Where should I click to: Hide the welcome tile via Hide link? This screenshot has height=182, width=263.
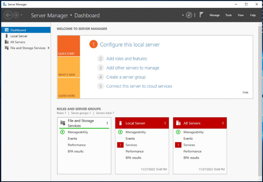click(x=246, y=92)
